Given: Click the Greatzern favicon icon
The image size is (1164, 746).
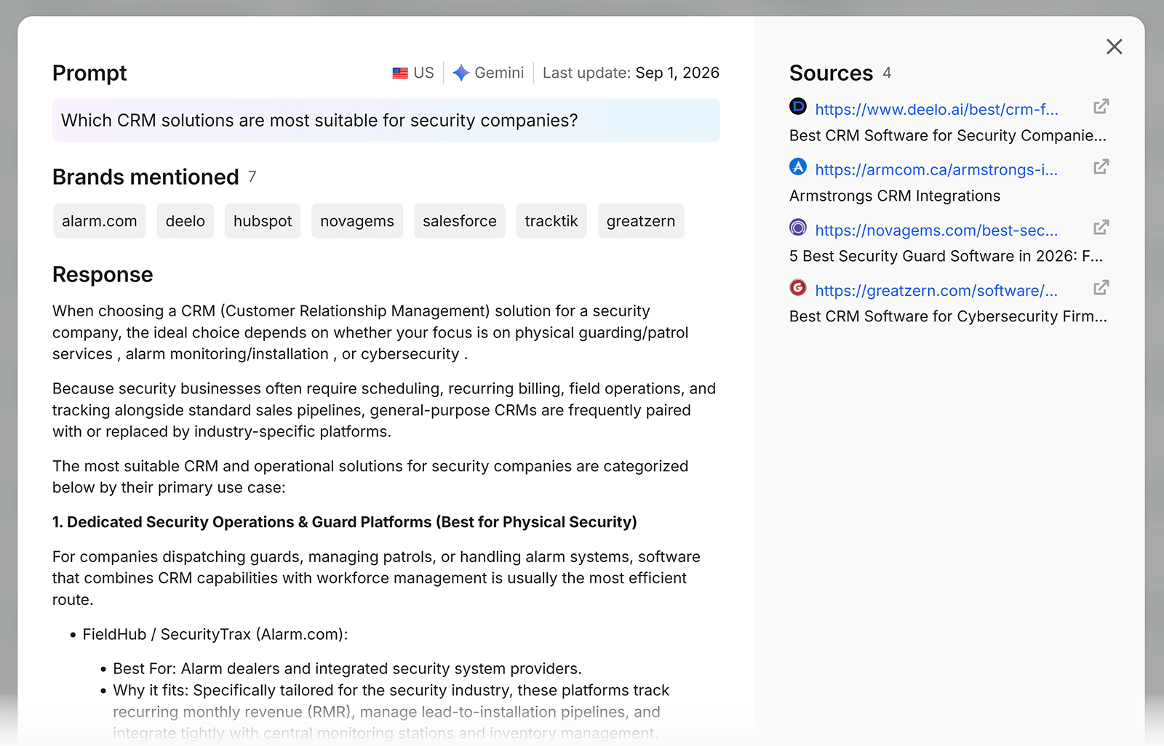Looking at the screenshot, I should click(798, 288).
